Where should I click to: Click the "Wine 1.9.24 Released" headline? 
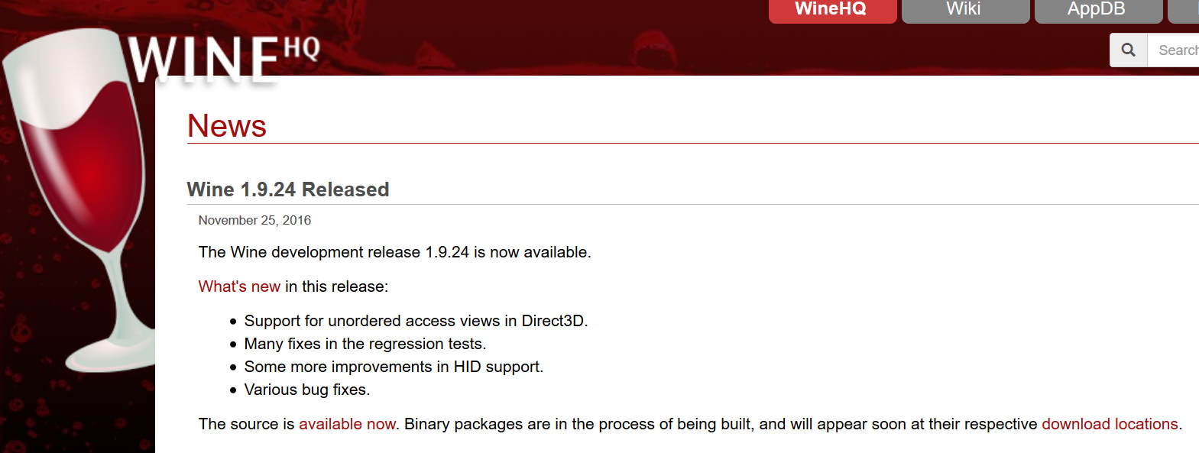click(288, 189)
